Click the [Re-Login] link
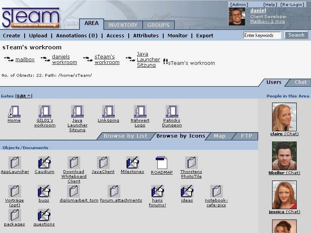The image size is (311, 233). (x=292, y=4)
